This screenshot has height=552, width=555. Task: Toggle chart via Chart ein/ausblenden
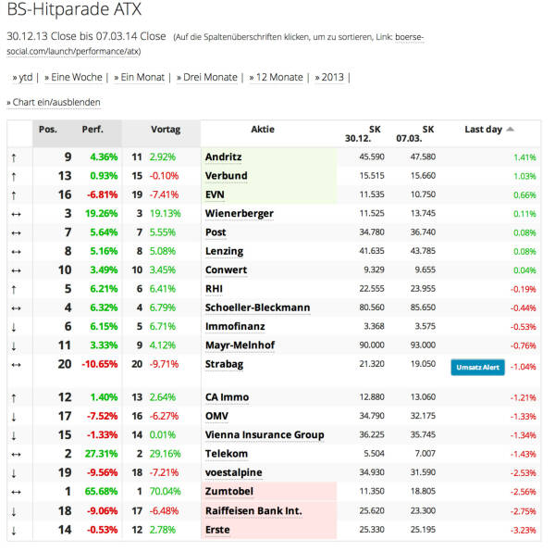[x=54, y=102]
